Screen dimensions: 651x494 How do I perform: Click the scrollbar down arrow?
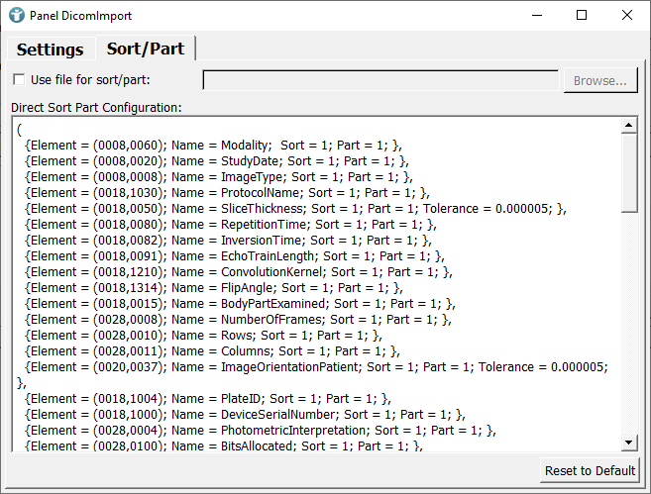tap(628, 443)
